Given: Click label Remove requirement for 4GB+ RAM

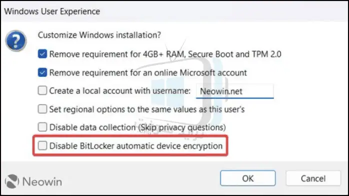Looking at the screenshot, I should pyautogui.click(x=165, y=54).
